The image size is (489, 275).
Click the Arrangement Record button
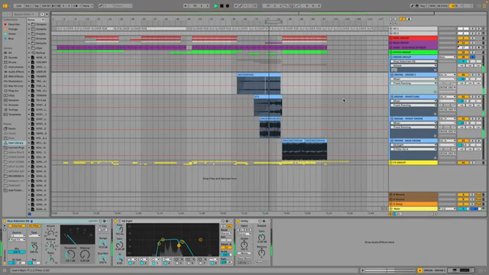click(x=228, y=6)
